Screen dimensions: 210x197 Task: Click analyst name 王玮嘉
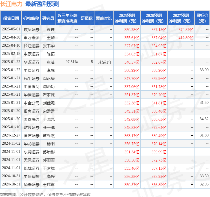click(x=48, y=185)
